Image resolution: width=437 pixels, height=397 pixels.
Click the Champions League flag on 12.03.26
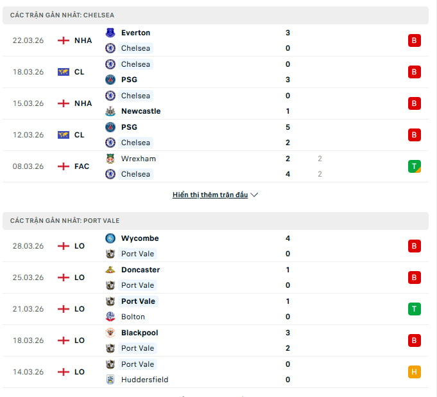63,135
